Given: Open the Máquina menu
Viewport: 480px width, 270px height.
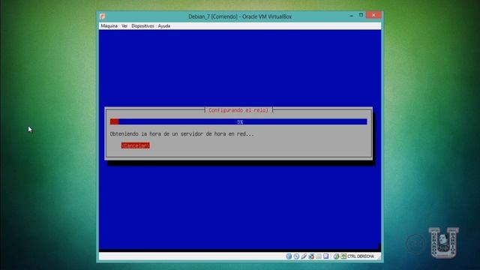Looking at the screenshot, I should point(109,26).
